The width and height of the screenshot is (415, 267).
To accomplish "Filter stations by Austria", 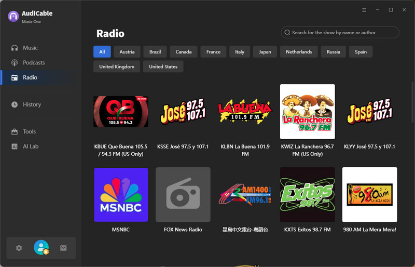I will (127, 52).
